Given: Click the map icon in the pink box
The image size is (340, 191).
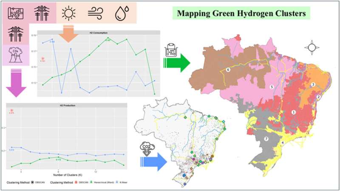Looking at the screenshot, I should coord(15,12).
